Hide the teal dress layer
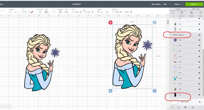This screenshot has height=110, width=204. click(199, 78)
